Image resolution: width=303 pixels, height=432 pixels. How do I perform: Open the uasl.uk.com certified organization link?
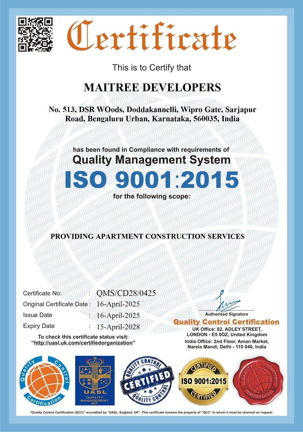[84, 343]
